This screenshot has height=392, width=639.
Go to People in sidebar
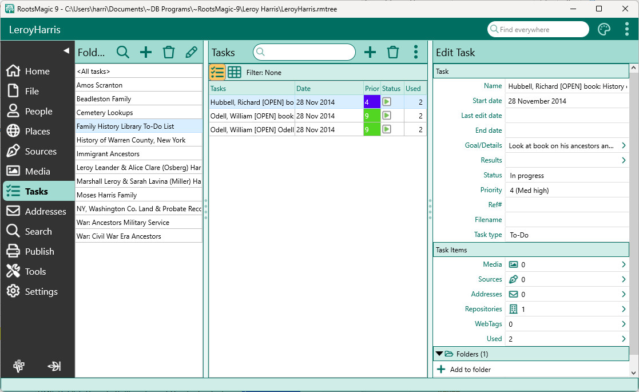[38, 112]
